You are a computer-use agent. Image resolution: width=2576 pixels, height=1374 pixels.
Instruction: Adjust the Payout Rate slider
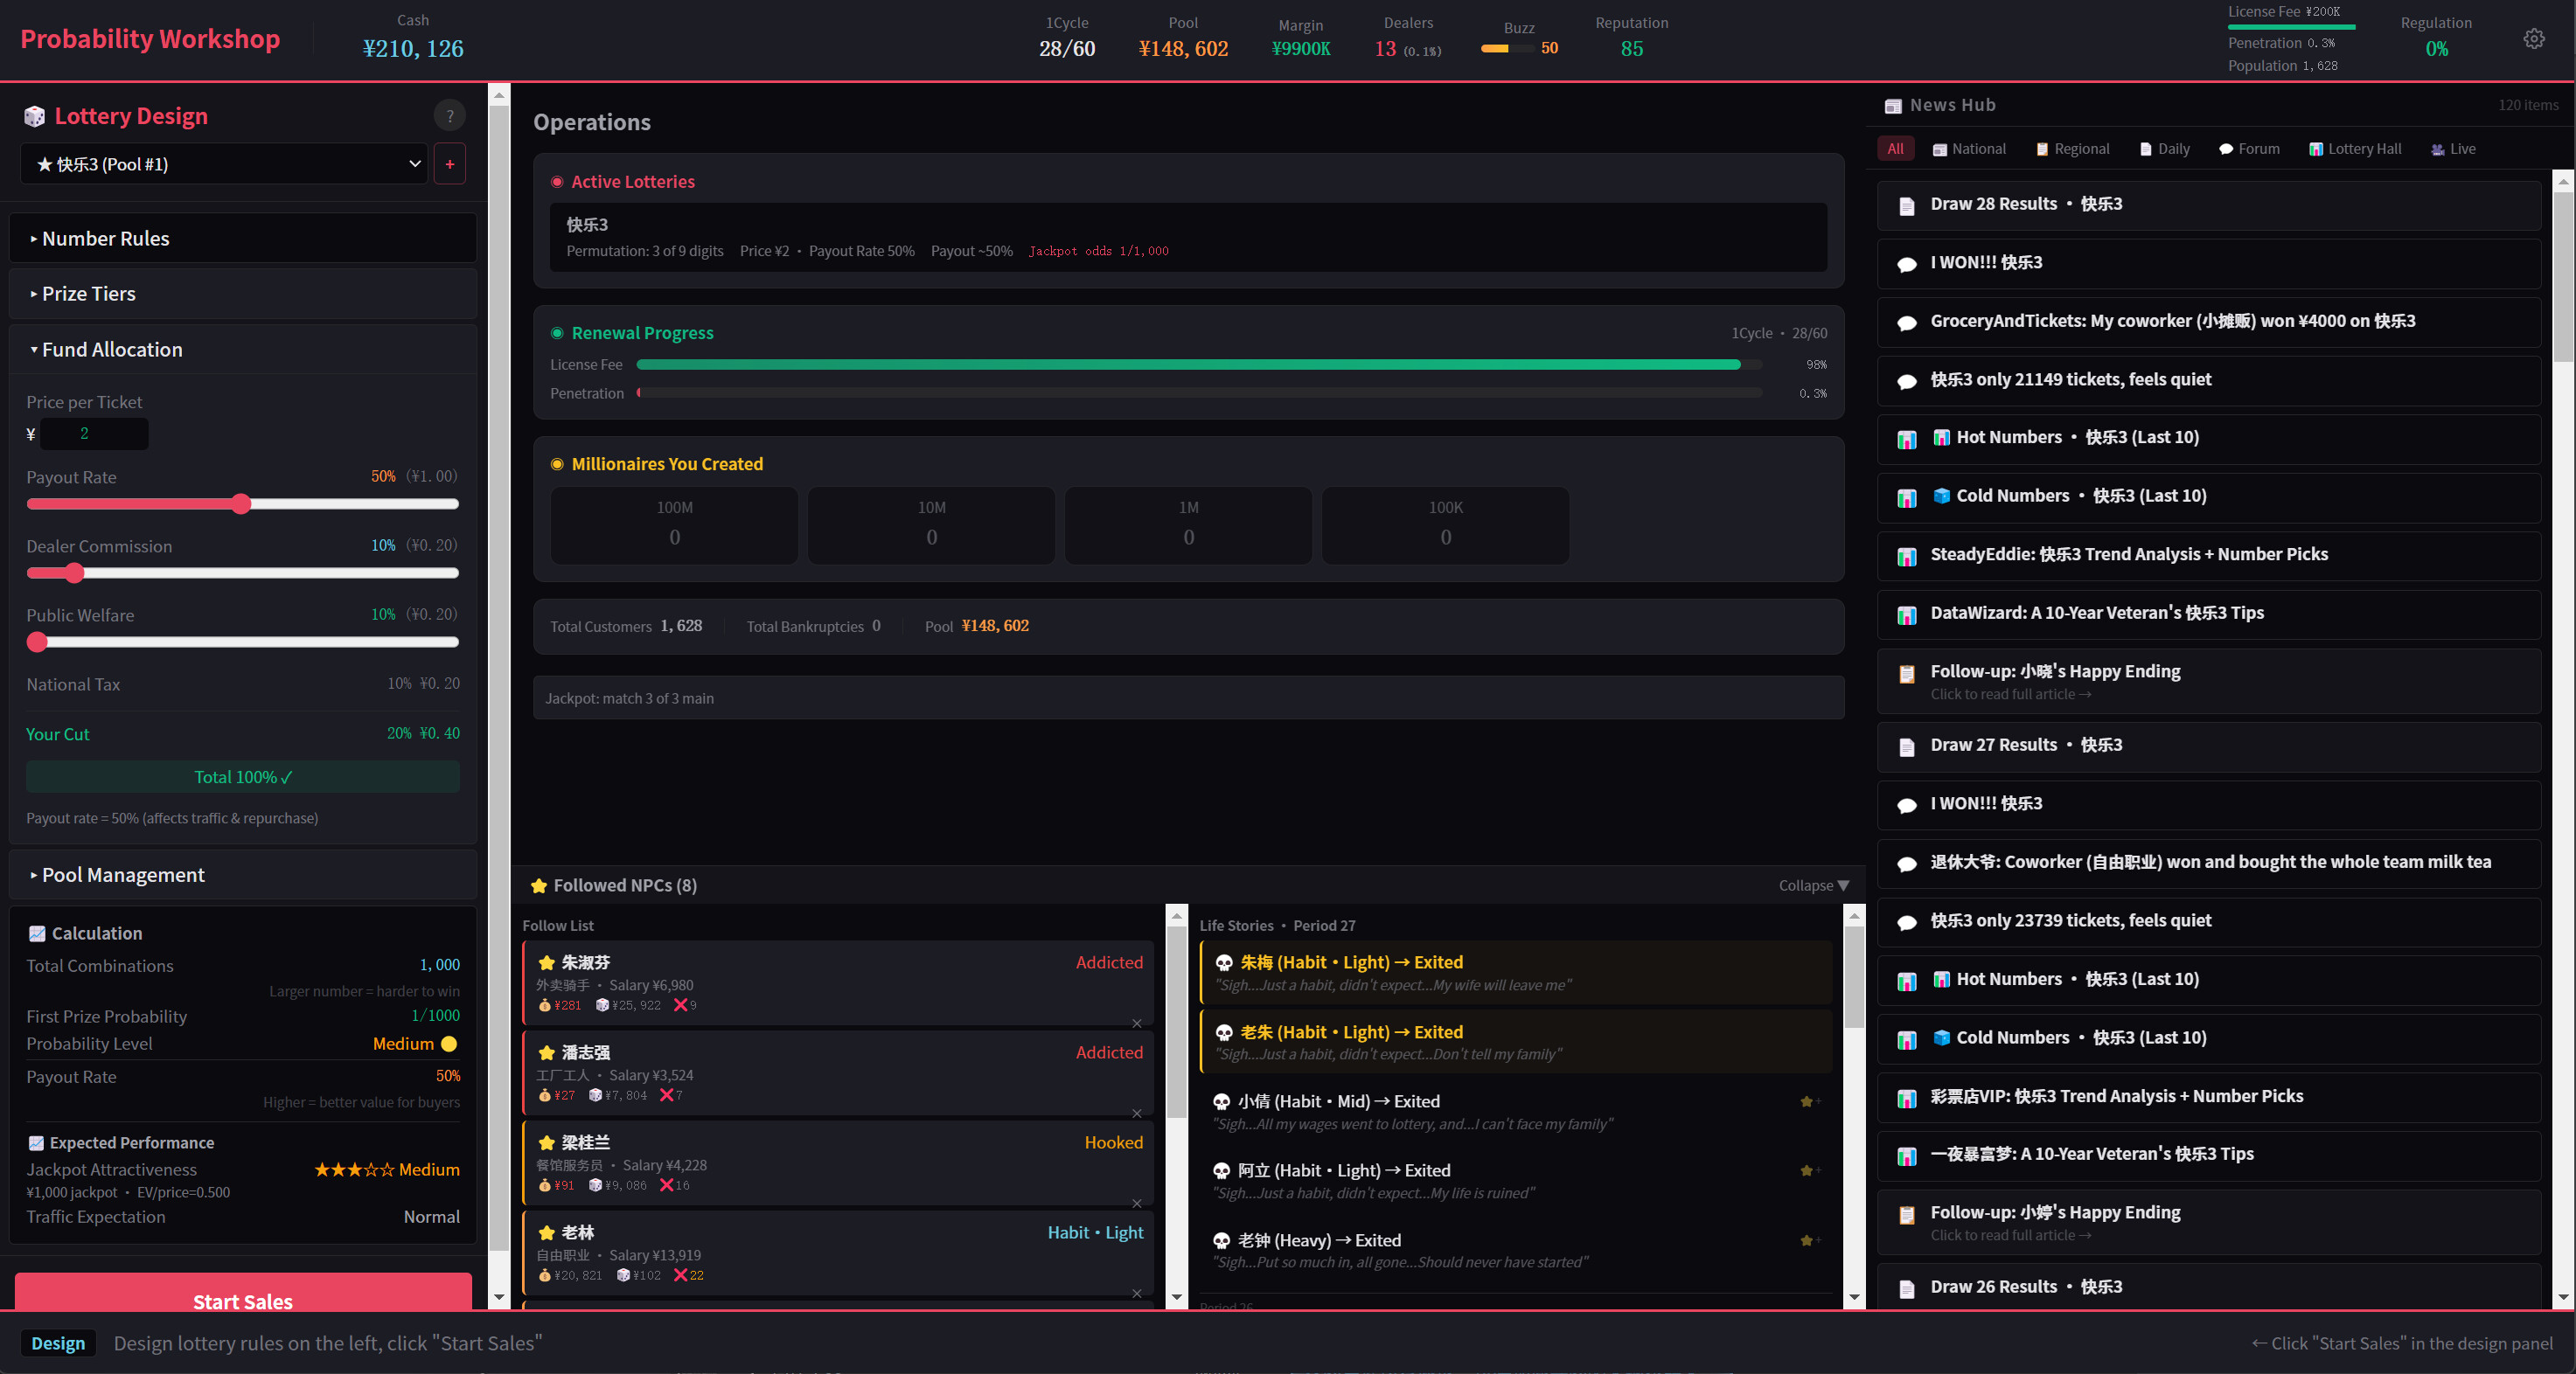point(243,503)
